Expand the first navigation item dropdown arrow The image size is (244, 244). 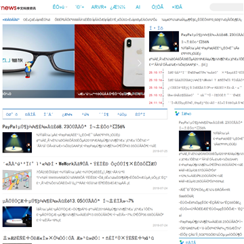(x=66, y=7)
